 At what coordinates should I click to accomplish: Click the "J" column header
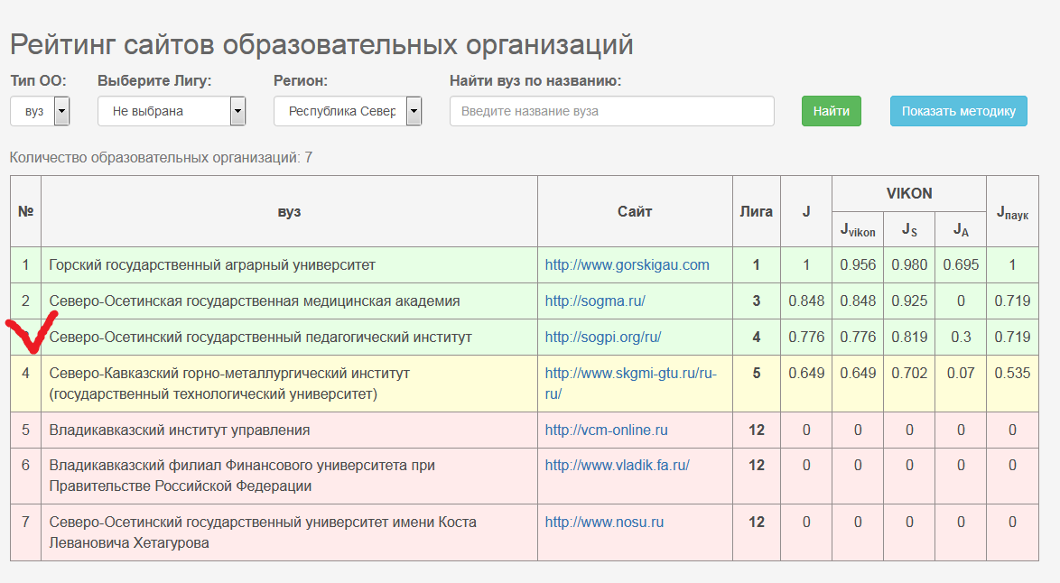tap(804, 210)
